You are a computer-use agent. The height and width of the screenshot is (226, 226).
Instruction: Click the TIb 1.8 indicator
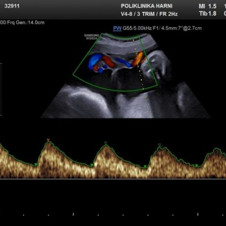pos(208,14)
